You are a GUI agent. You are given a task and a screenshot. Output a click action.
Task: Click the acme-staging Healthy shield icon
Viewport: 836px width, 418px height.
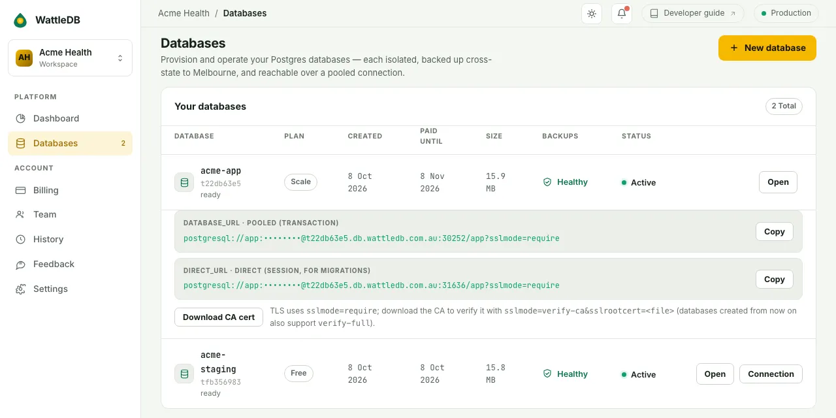coord(547,374)
